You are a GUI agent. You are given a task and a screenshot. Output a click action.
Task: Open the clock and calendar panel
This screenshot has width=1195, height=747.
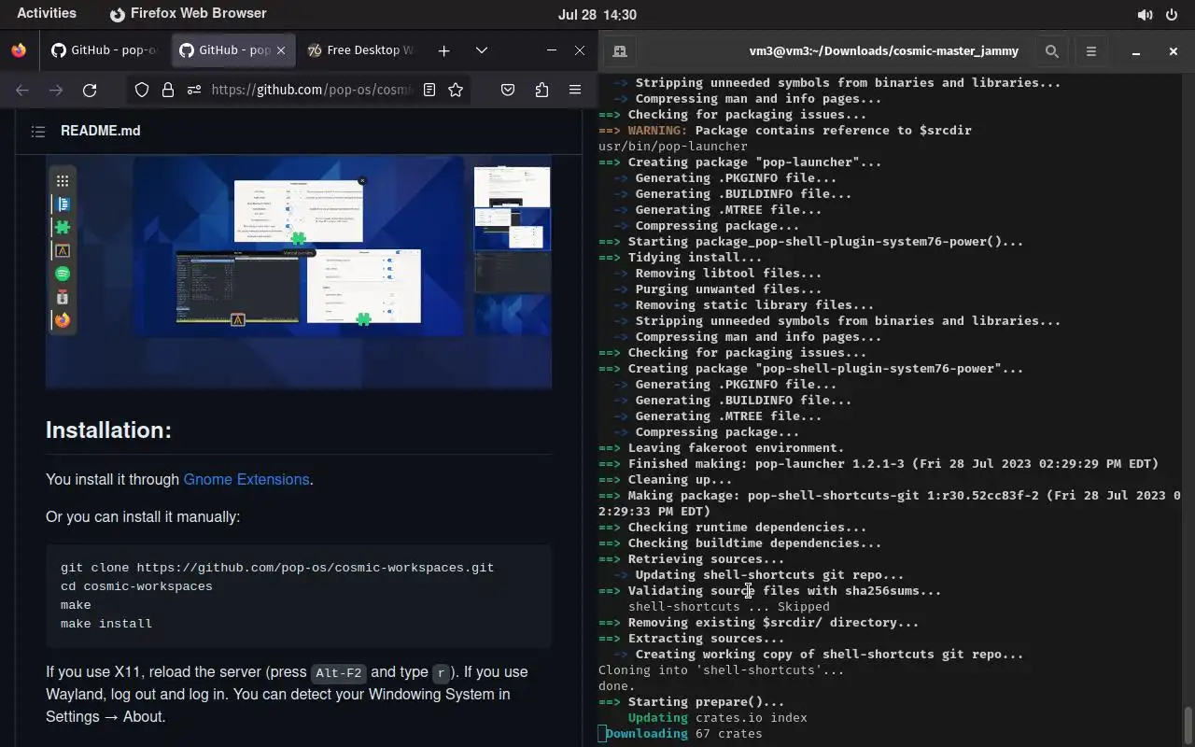tap(597, 14)
